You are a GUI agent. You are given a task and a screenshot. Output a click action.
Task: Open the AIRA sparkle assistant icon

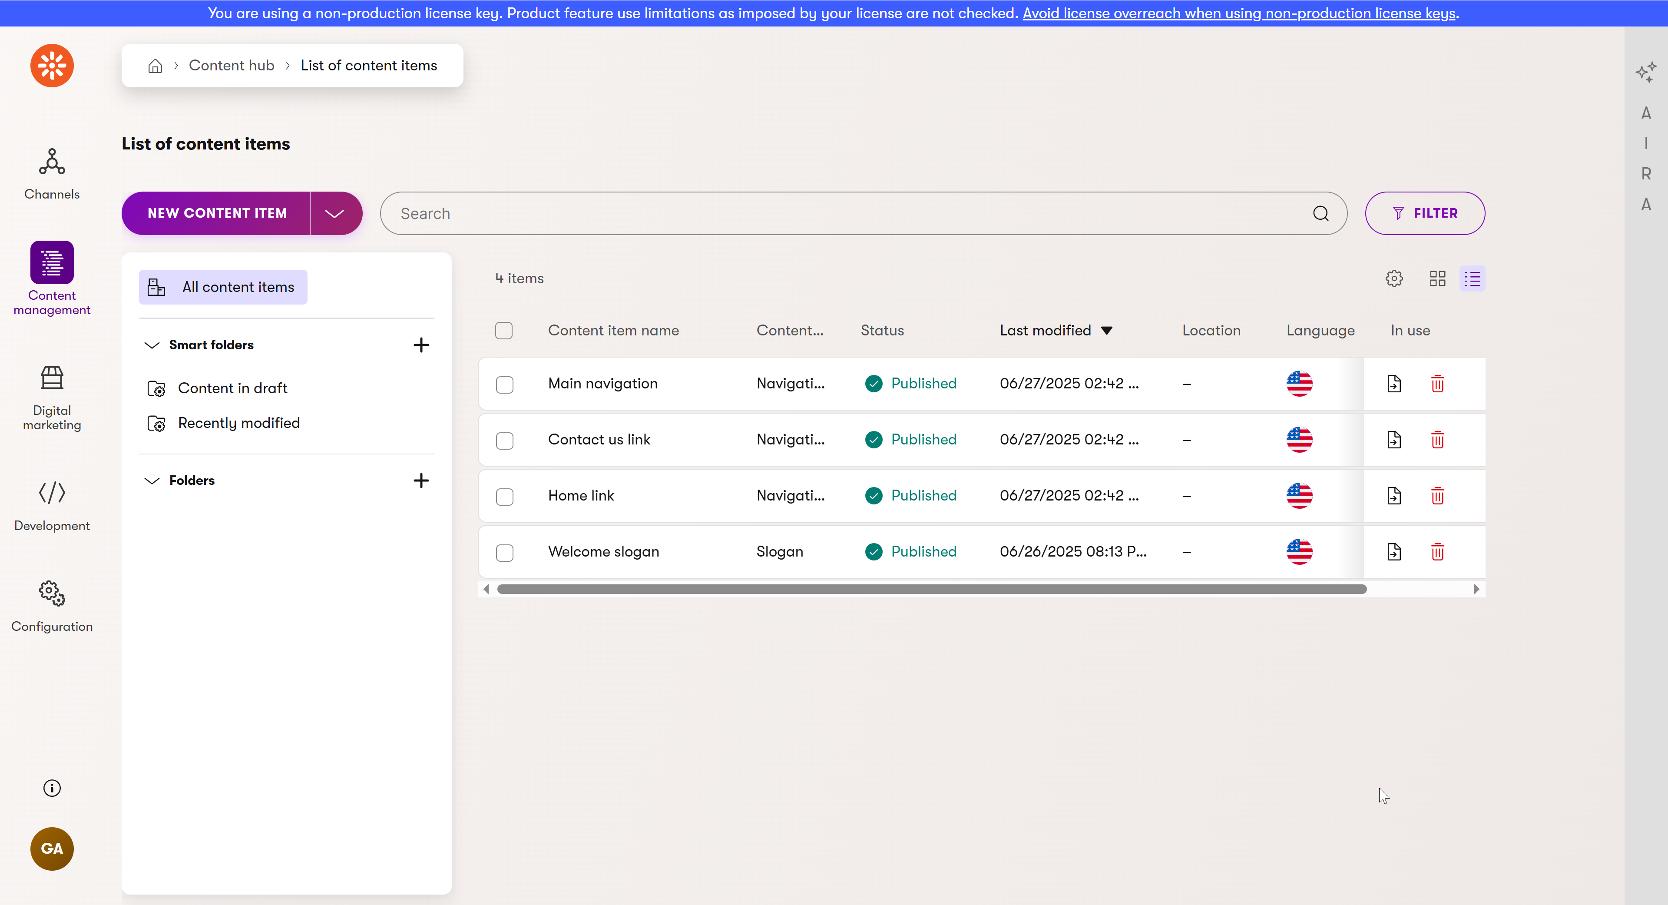click(1645, 71)
